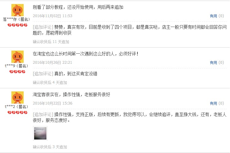This screenshot has width=230, height=153.
Task: Click username t***9（匿名）
Action: pyautogui.click(x=16, y=66)
